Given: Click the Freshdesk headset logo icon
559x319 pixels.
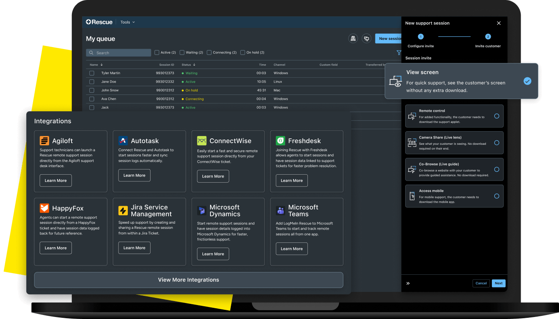Looking at the screenshot, I should point(280,141).
